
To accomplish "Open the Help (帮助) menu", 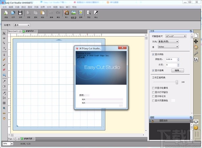I will click(x=74, y=7).
